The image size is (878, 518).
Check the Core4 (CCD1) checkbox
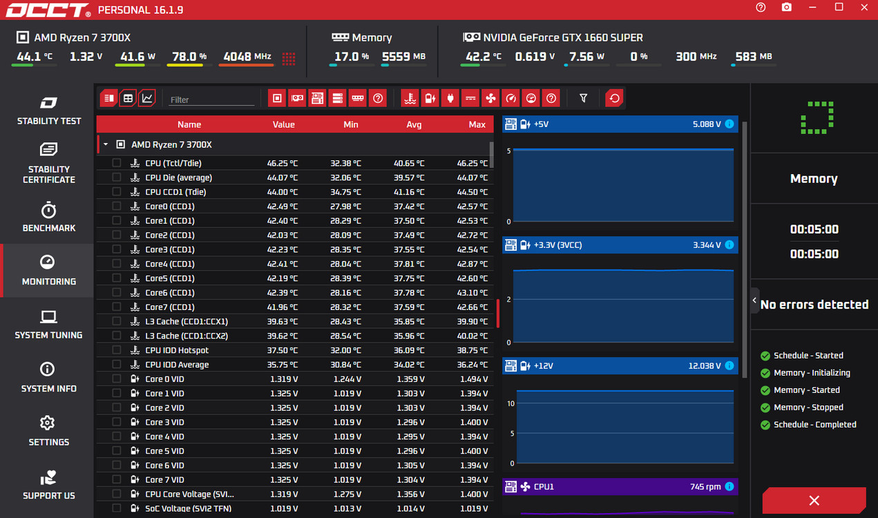[x=116, y=264]
